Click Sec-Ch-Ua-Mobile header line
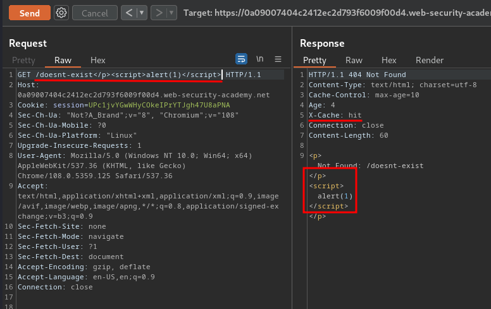Screen dimensions: 491x309 point(61,125)
